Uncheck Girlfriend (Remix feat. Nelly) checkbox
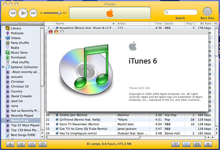Viewport: 220px width, 150px height. 57,120
